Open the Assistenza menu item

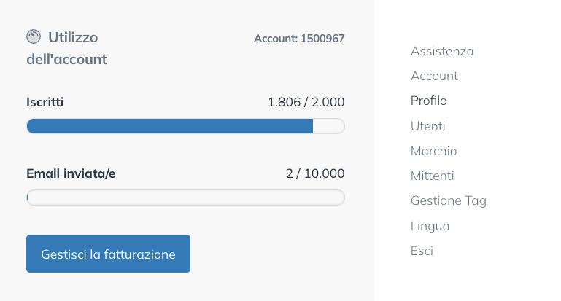[x=442, y=51]
